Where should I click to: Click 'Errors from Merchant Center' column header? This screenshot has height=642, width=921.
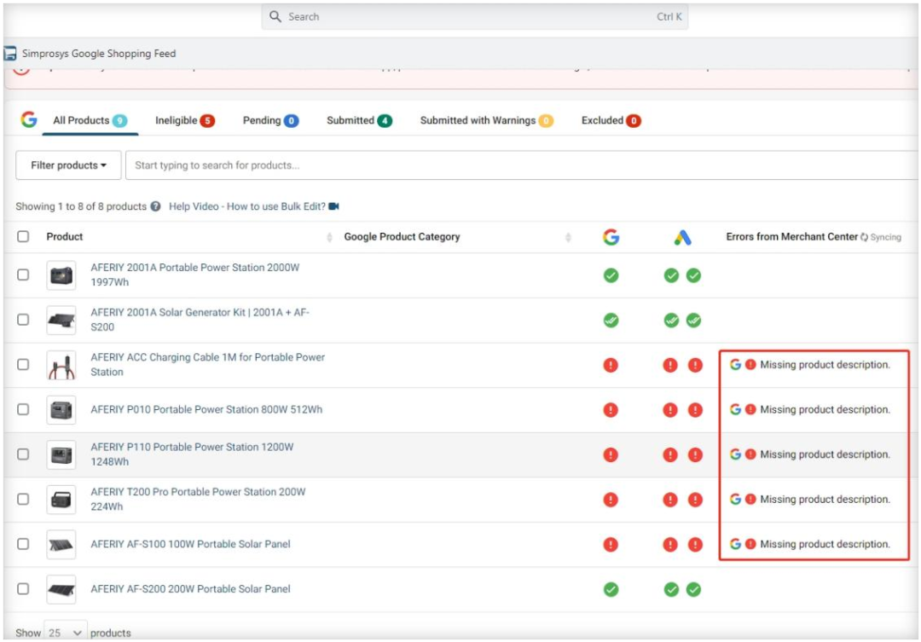pyautogui.click(x=791, y=236)
